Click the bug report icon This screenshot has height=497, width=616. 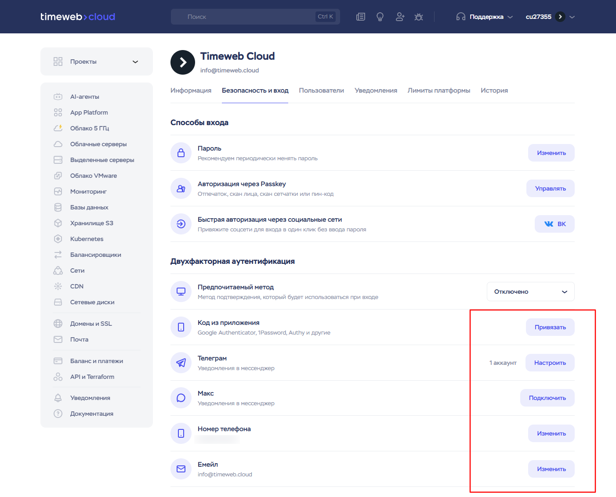click(x=419, y=17)
